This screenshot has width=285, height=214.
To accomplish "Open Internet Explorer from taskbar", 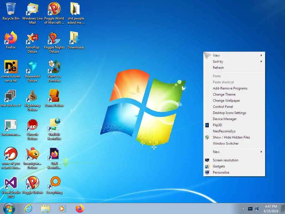I will [x=28, y=208].
